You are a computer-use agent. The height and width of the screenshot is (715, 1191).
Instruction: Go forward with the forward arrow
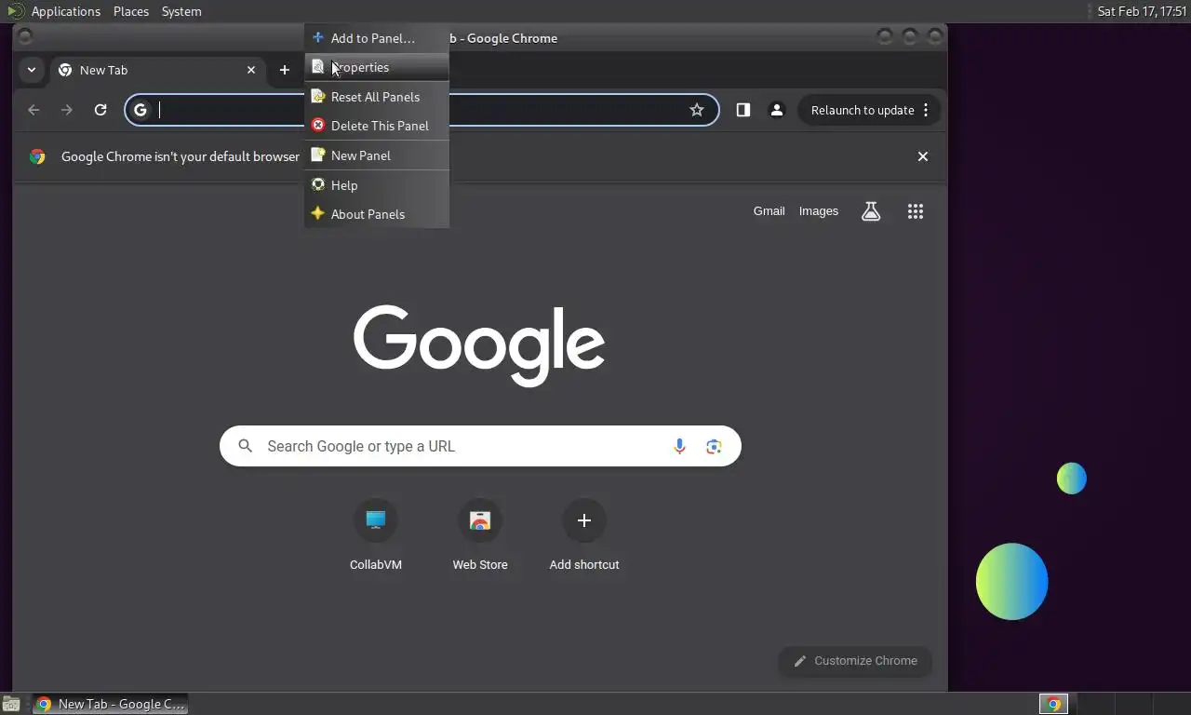point(67,110)
